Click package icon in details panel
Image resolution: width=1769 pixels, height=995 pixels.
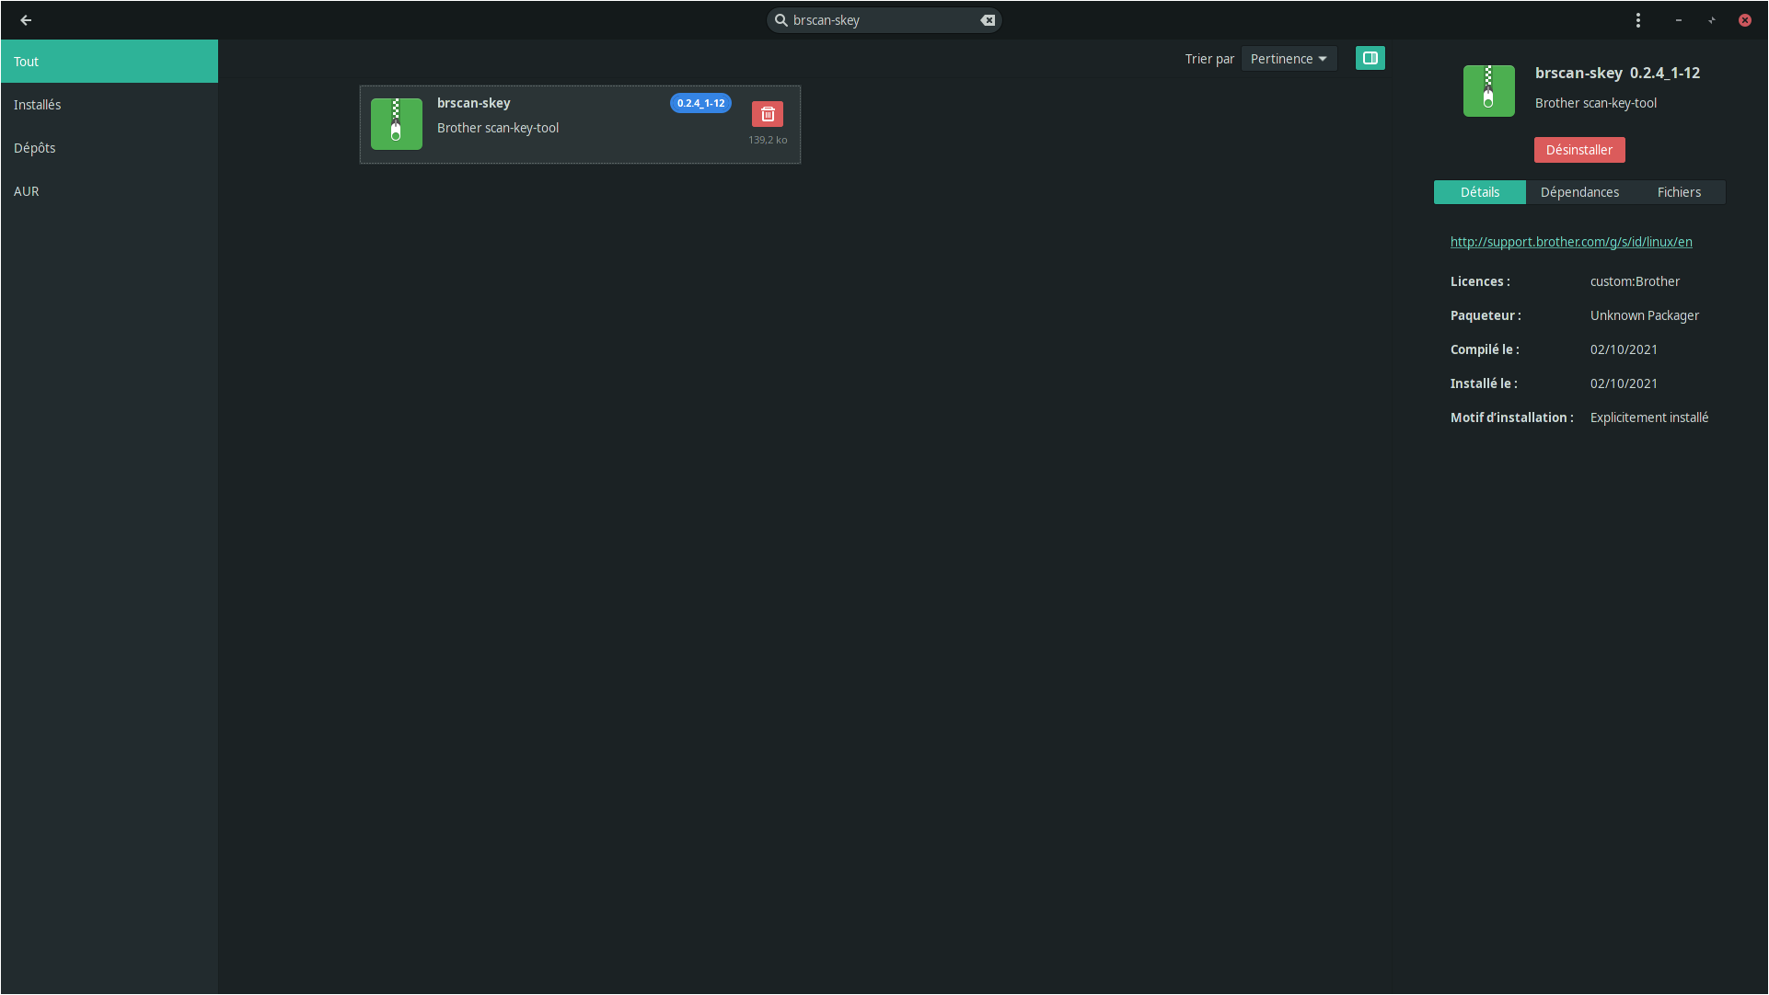[1488, 91]
